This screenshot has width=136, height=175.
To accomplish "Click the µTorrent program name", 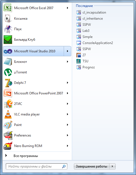I will pyautogui.click(x=20, y=72).
